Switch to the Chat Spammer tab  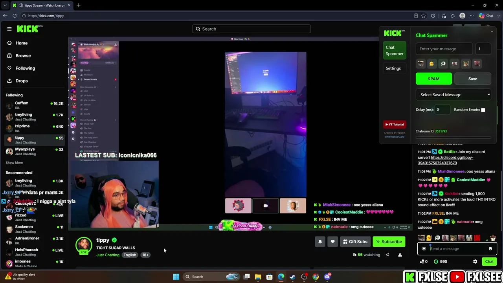[x=395, y=51]
